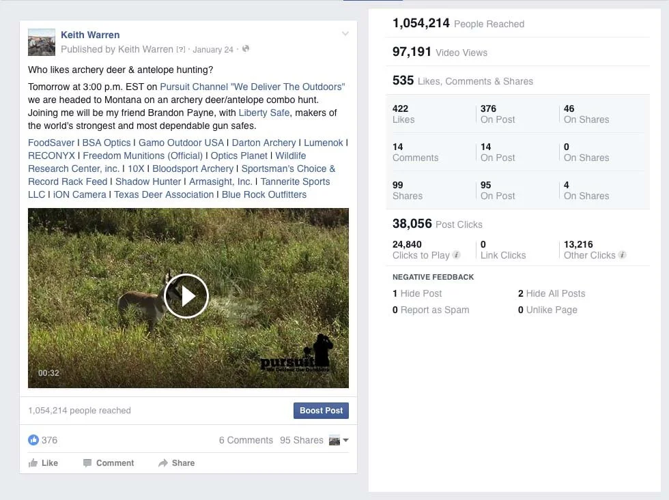The height and width of the screenshot is (500, 669).
Task: Open the Darton Archery link
Action: pos(264,143)
